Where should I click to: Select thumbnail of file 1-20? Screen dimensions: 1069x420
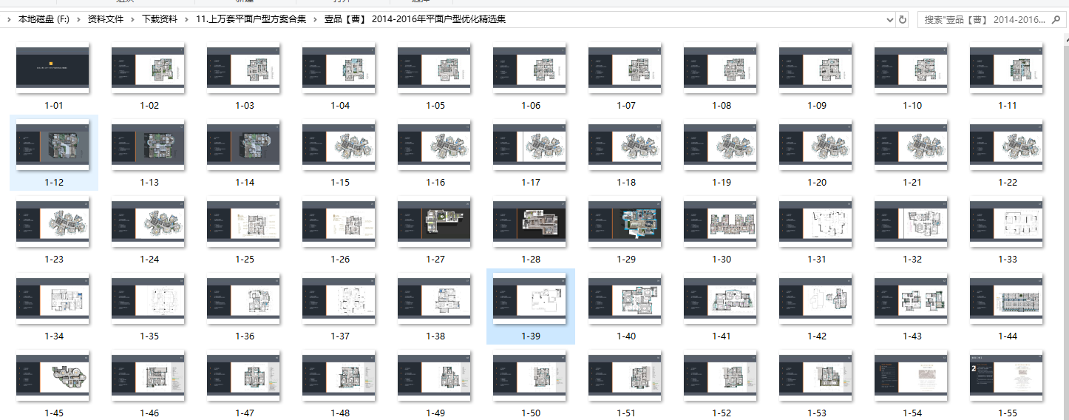pos(815,144)
